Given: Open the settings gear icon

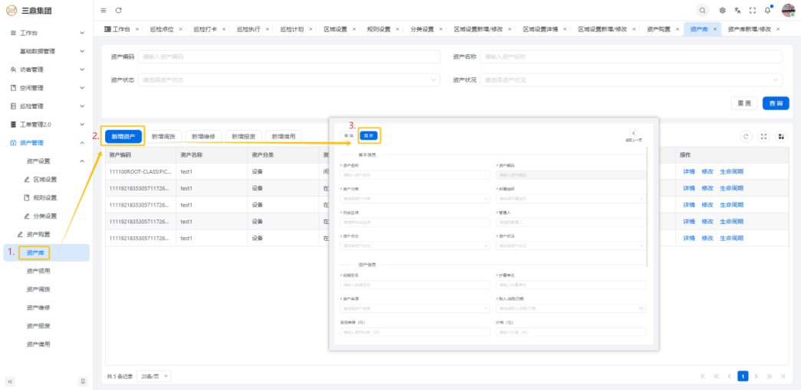Looking at the screenshot, I should coord(723,10).
